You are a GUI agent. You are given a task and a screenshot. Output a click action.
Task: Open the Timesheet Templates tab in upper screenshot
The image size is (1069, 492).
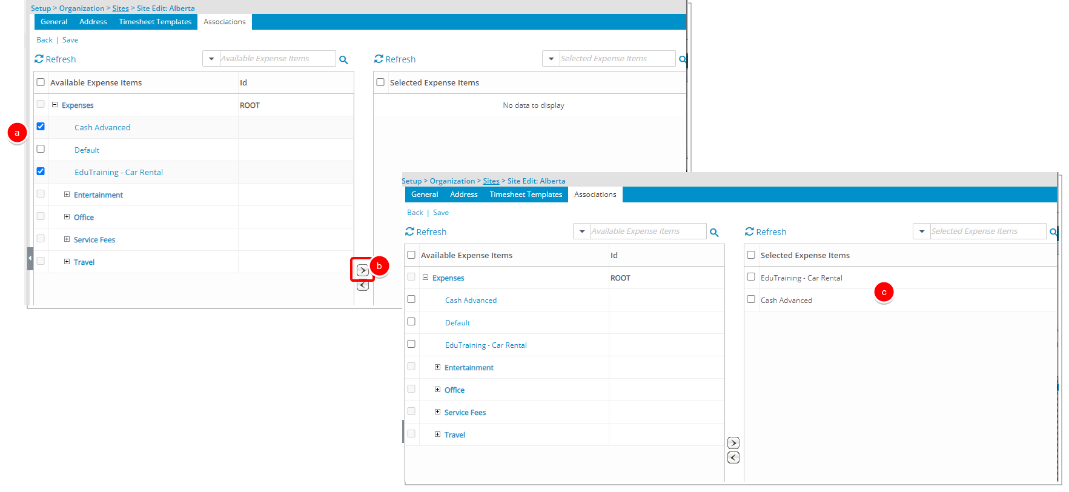pyautogui.click(x=155, y=22)
